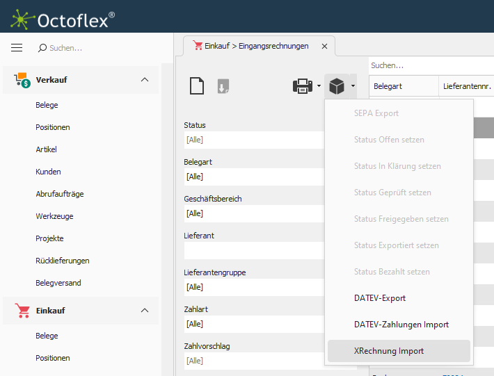This screenshot has height=376, width=494.
Task: Open the Status filter dropdown
Action: 253,140
